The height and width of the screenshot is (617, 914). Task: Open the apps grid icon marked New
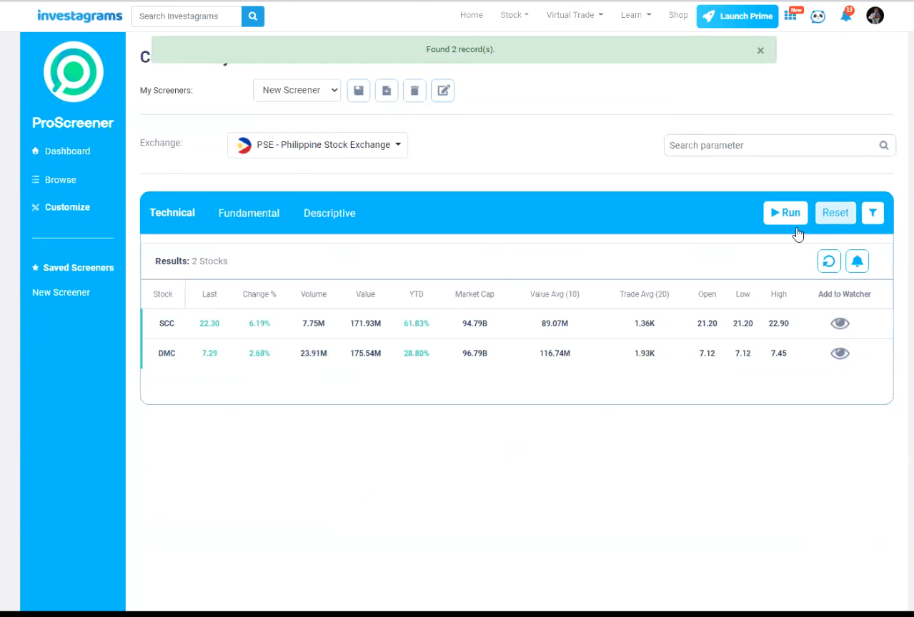[790, 15]
